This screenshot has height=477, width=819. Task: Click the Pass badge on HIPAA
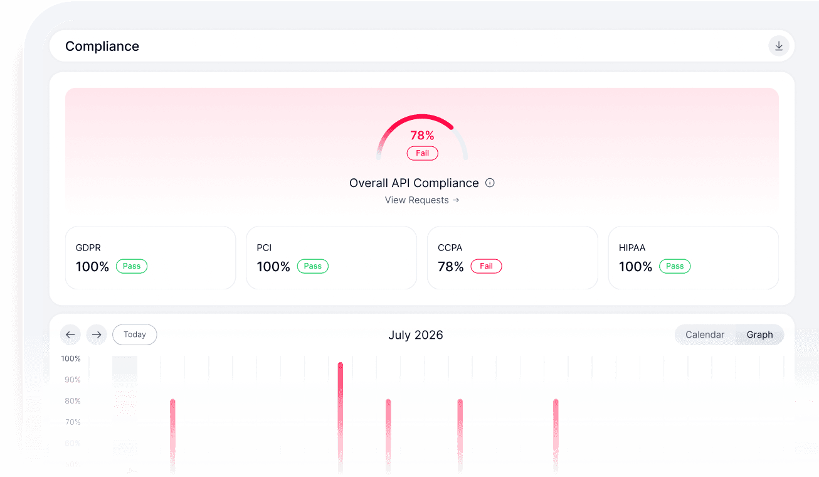[x=675, y=266]
